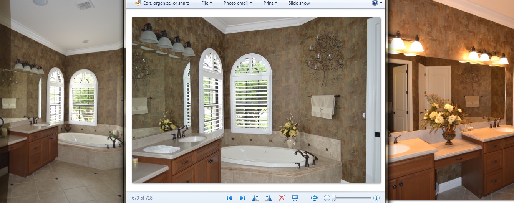Advance to the next photo
This screenshot has width=514, height=203.
[242, 198]
